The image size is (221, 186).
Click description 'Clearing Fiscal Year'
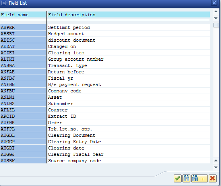click(x=76, y=154)
